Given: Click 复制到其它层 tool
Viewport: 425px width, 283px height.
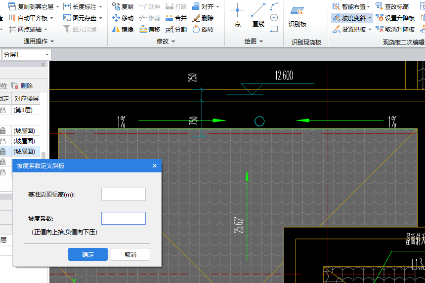Looking at the screenshot, I should click(31, 6).
